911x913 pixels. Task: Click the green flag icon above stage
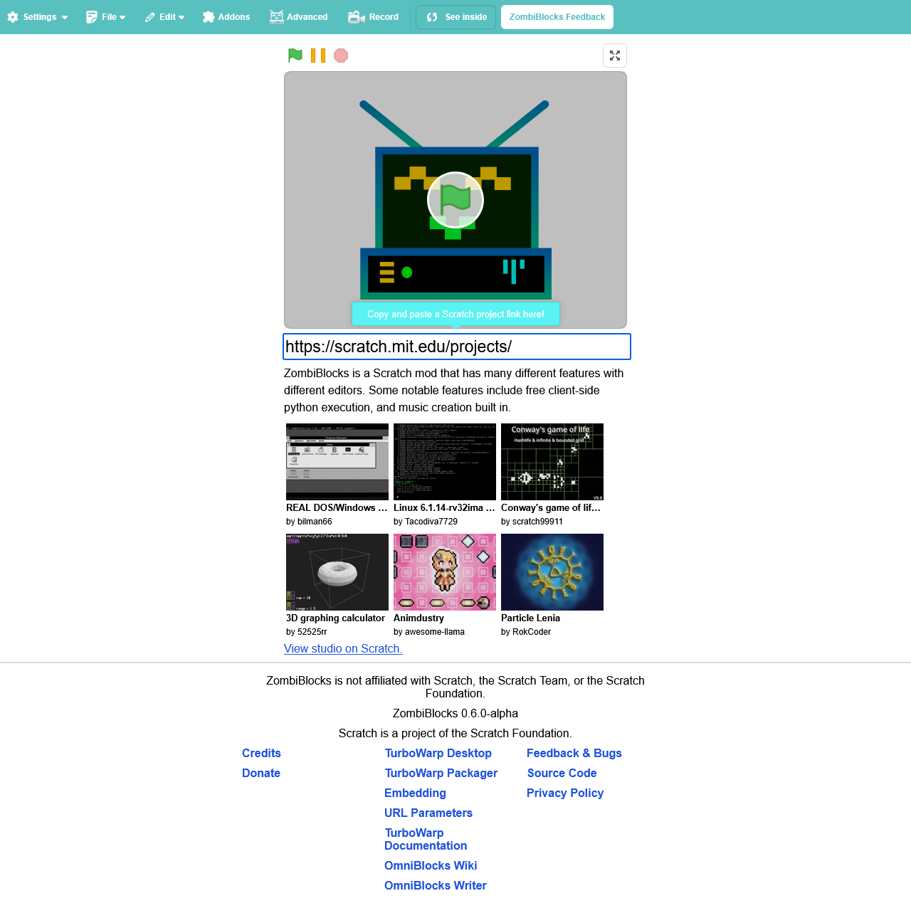pyautogui.click(x=295, y=56)
